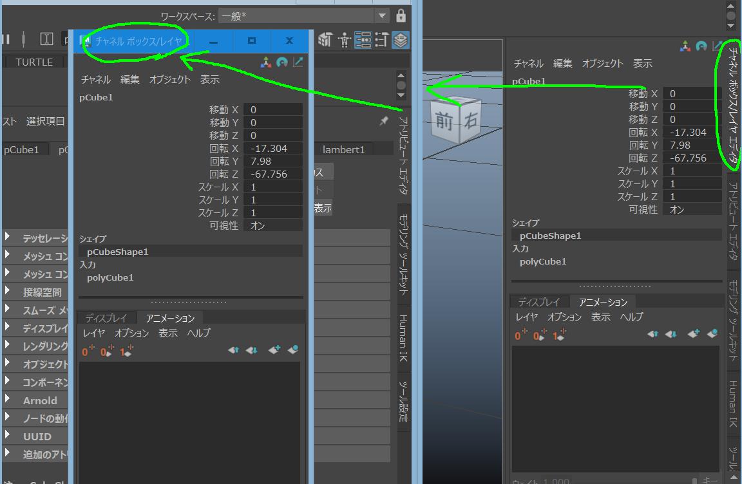
Task: Click 可視性 オン value in floating window
Action: pyautogui.click(x=273, y=226)
